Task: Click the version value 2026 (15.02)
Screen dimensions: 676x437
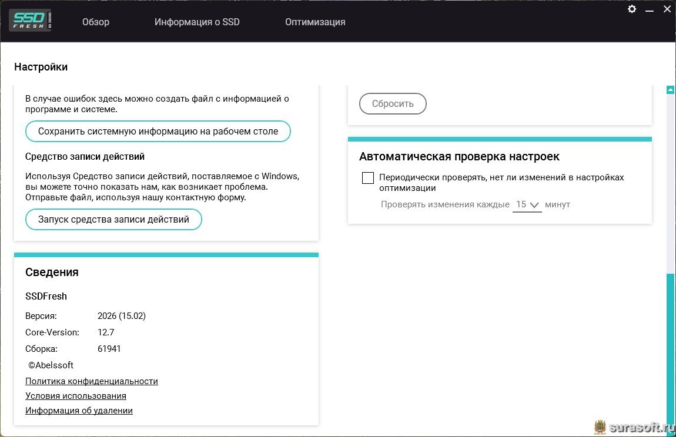Action: coord(122,316)
